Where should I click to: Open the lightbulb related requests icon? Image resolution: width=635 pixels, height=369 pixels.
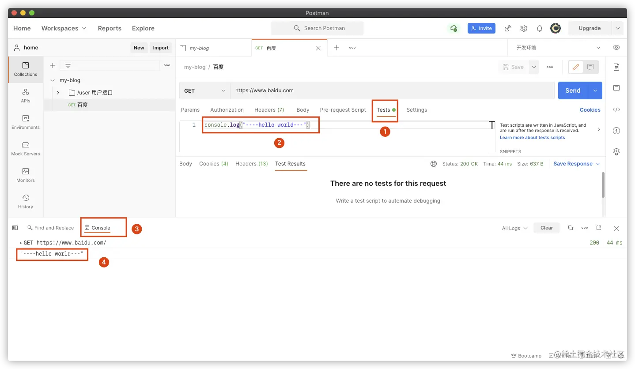point(616,152)
